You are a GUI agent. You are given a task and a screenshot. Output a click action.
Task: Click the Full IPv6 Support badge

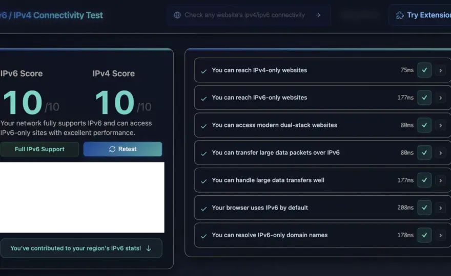[x=39, y=149]
